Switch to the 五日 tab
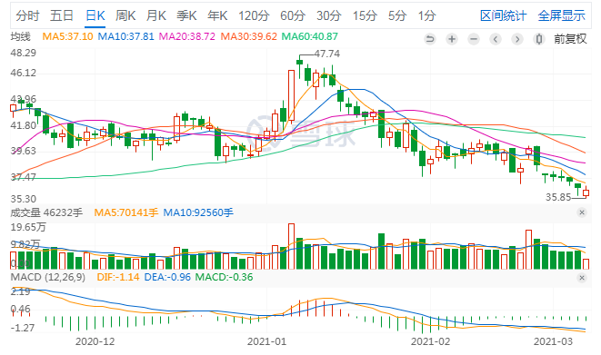The width and height of the screenshot is (601, 355). (62, 15)
